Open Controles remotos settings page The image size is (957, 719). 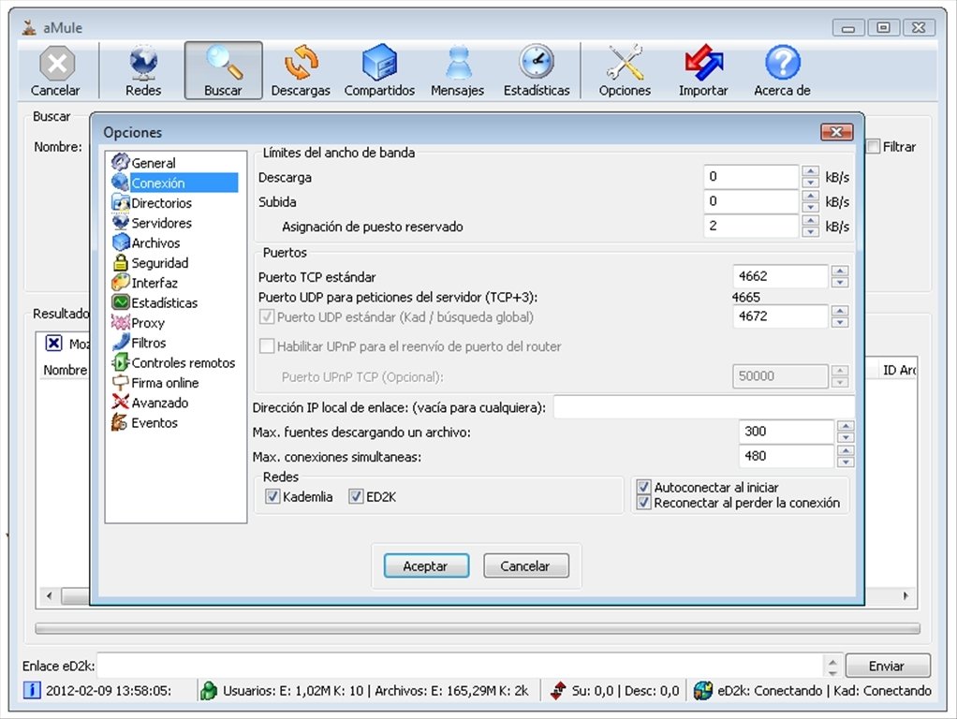pos(184,362)
